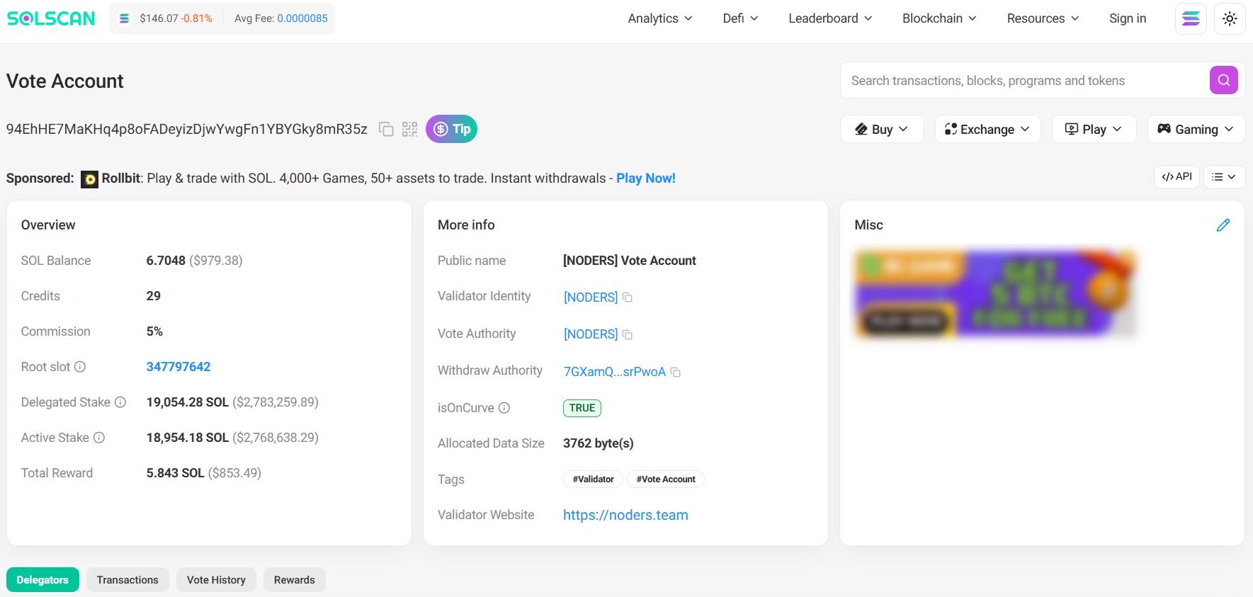Image resolution: width=1253 pixels, height=597 pixels.
Task: Copy the vote account address
Action: point(386,129)
